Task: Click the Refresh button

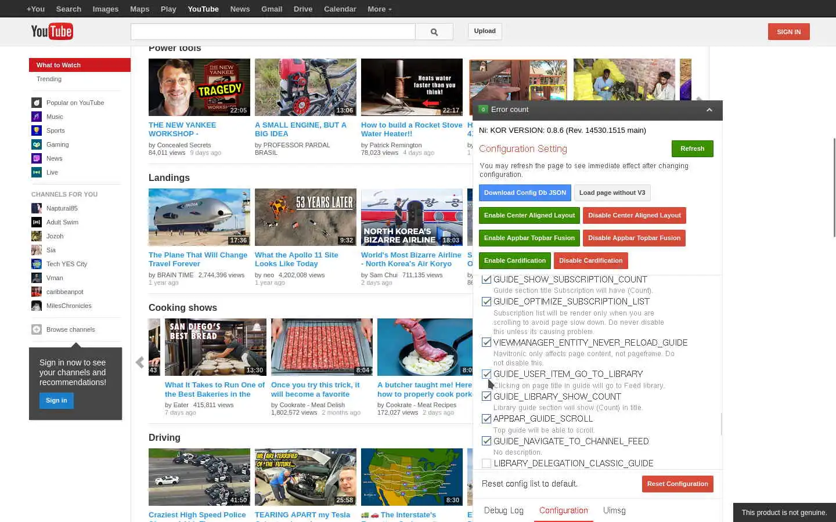Action: pos(692,148)
